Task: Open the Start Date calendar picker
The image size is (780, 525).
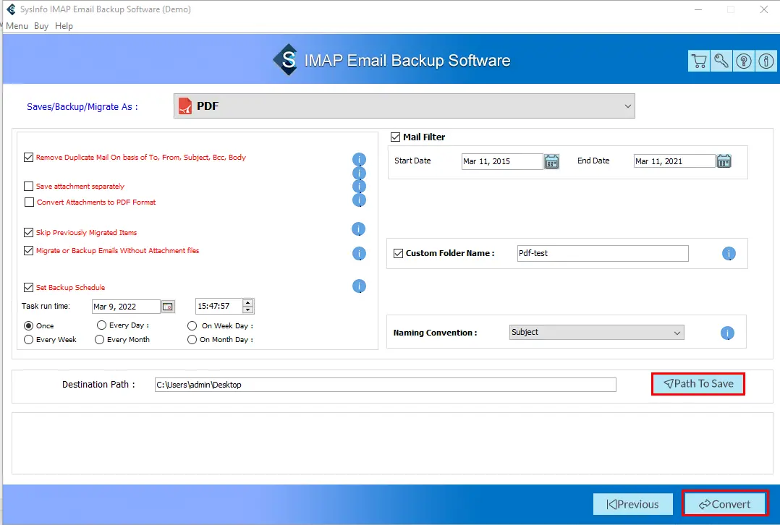Action: [551, 161]
